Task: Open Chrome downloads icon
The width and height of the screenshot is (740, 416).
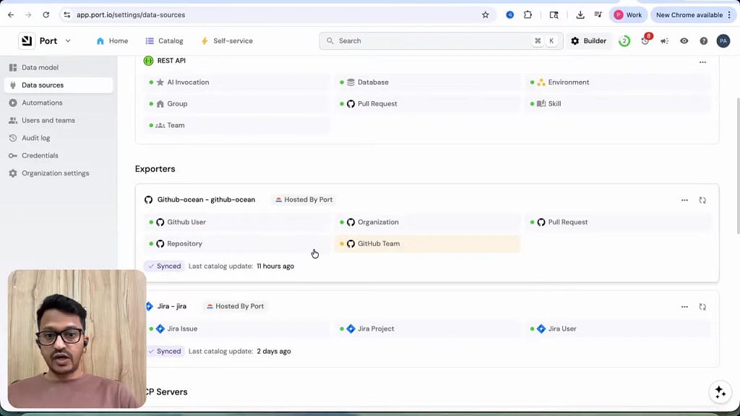Action: tap(580, 15)
